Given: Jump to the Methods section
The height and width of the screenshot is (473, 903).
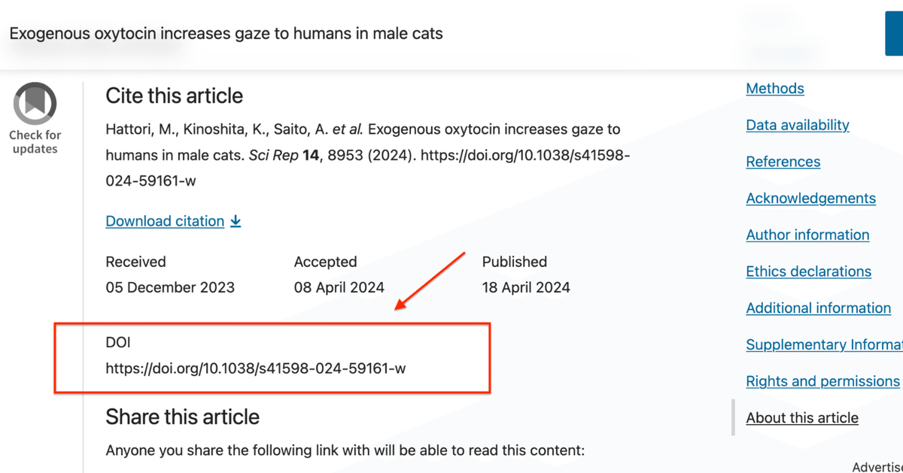Looking at the screenshot, I should [x=775, y=89].
